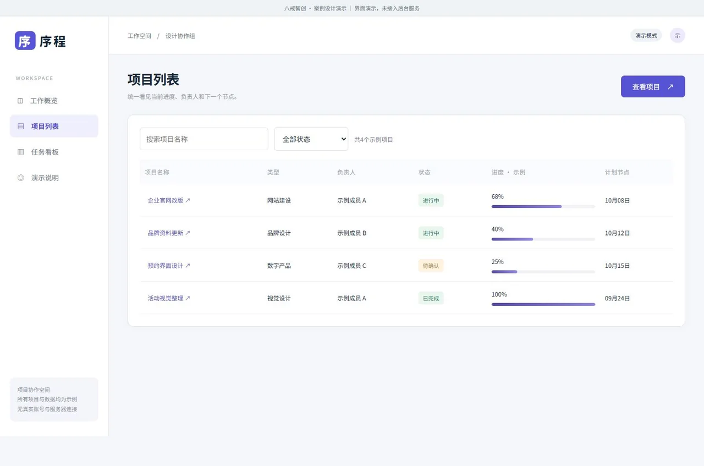The width and height of the screenshot is (704, 466).
Task: Click the 演示说明 sidebar icon
Action: pos(21,178)
